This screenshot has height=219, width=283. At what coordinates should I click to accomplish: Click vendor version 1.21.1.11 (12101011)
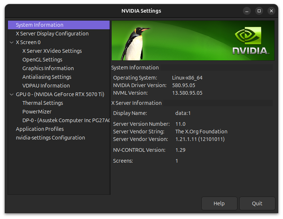[200, 139]
